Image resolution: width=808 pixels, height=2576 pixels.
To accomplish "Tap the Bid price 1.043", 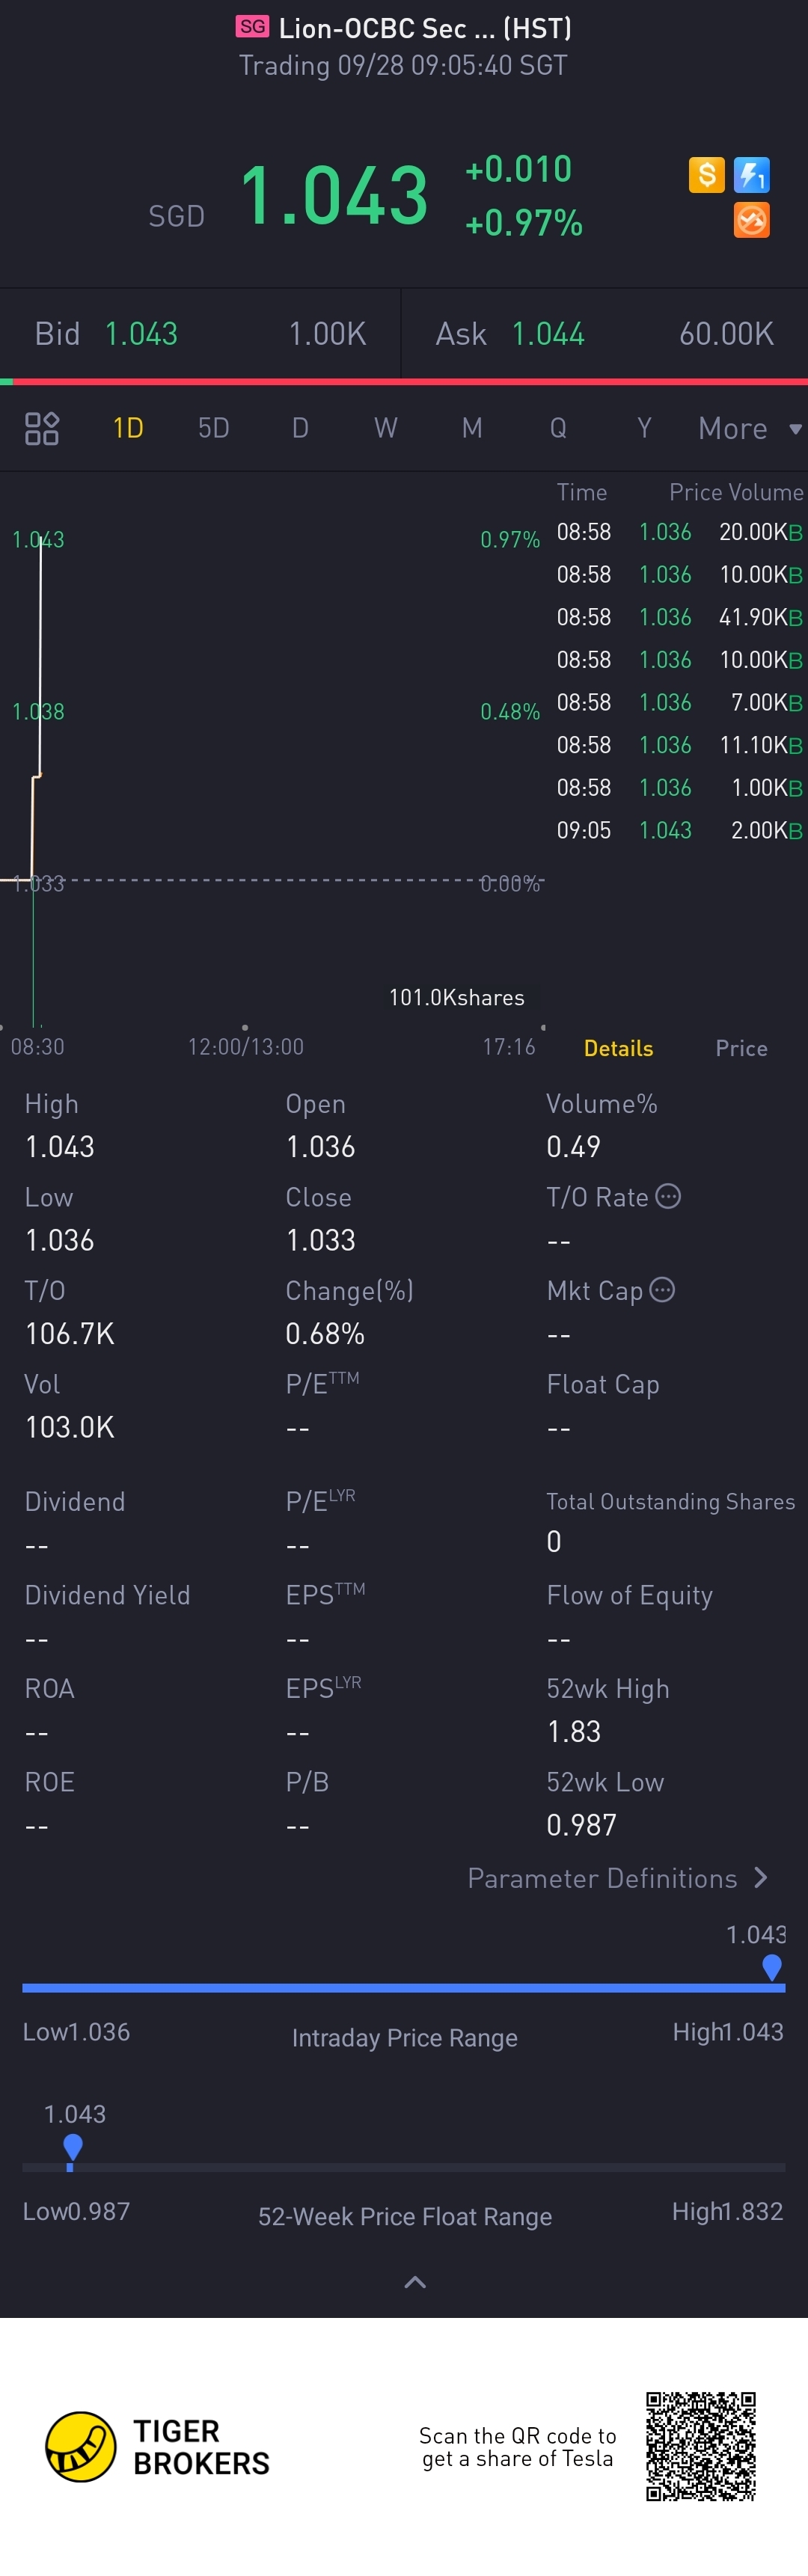I will 141,334.
